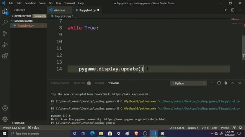Expand the Outline section

(20, 123)
